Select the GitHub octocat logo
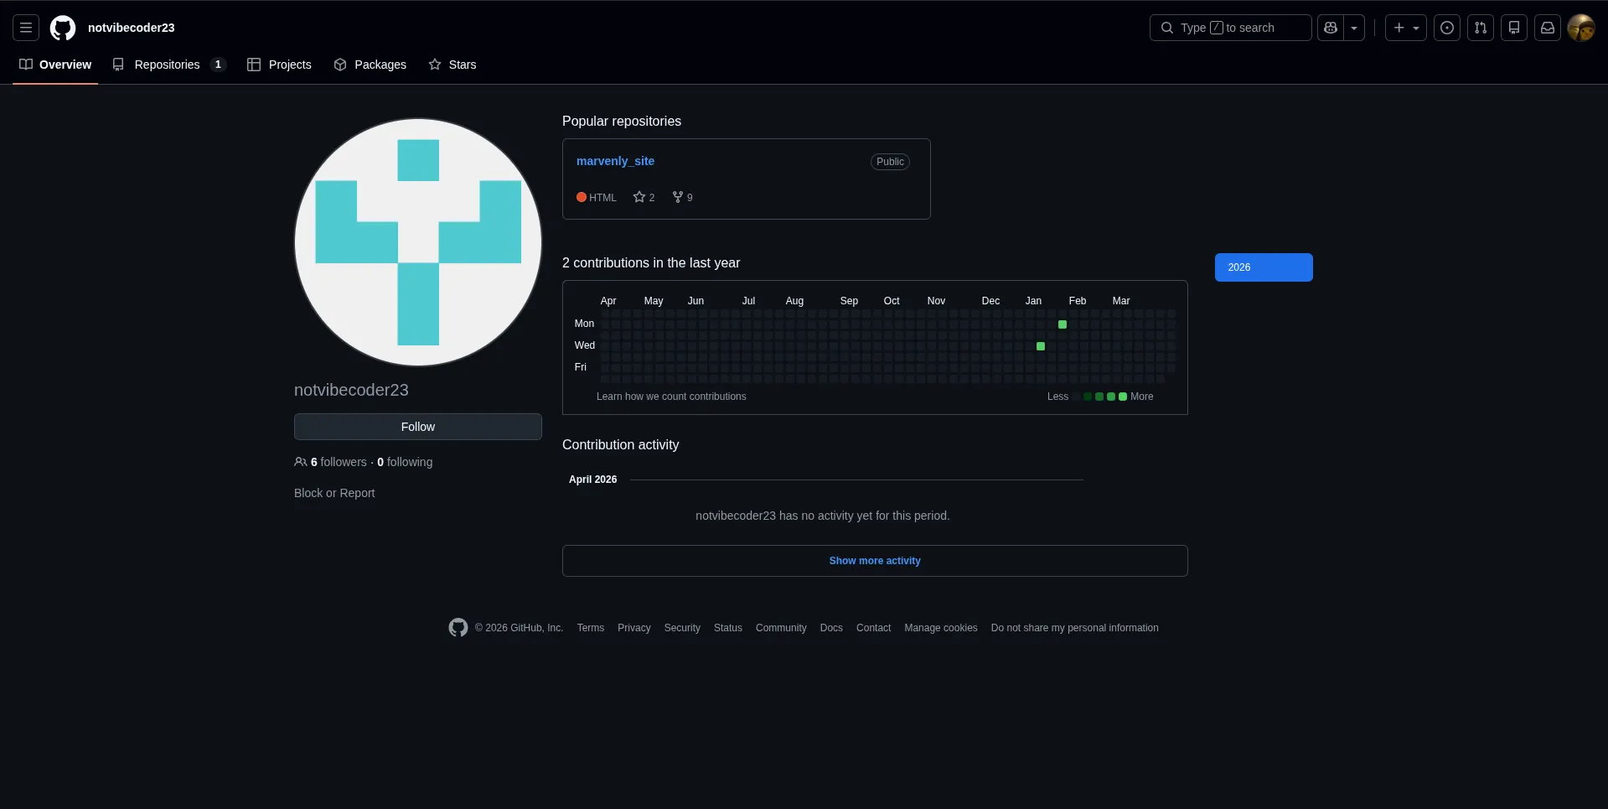The height and width of the screenshot is (809, 1608). tap(63, 28)
